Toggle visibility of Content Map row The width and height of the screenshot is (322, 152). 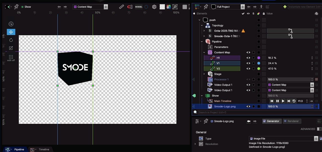248,53
